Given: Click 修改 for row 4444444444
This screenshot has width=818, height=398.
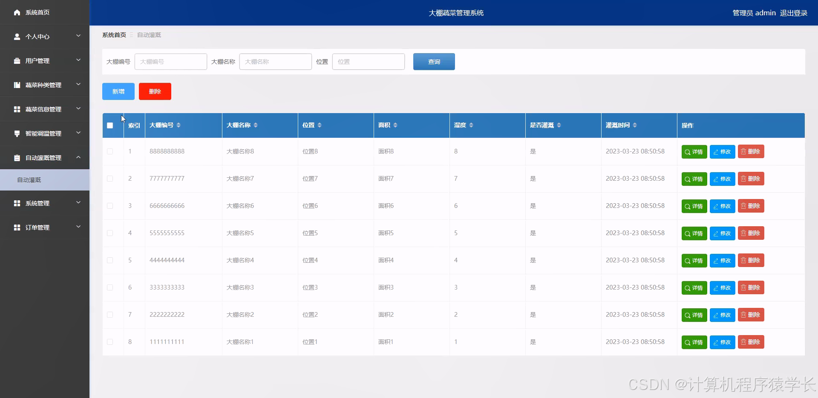Looking at the screenshot, I should click(723, 261).
